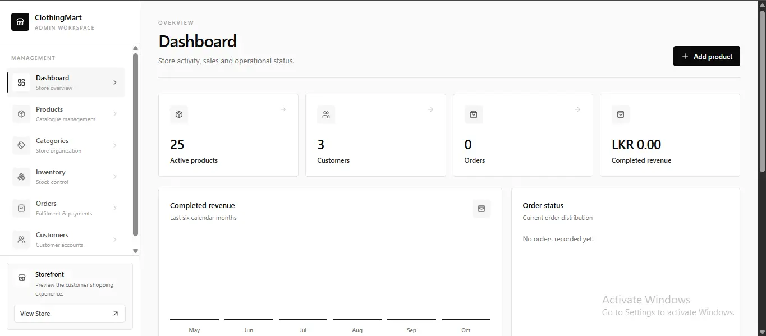Click the View Store button
The image size is (766, 336).
(x=70, y=314)
